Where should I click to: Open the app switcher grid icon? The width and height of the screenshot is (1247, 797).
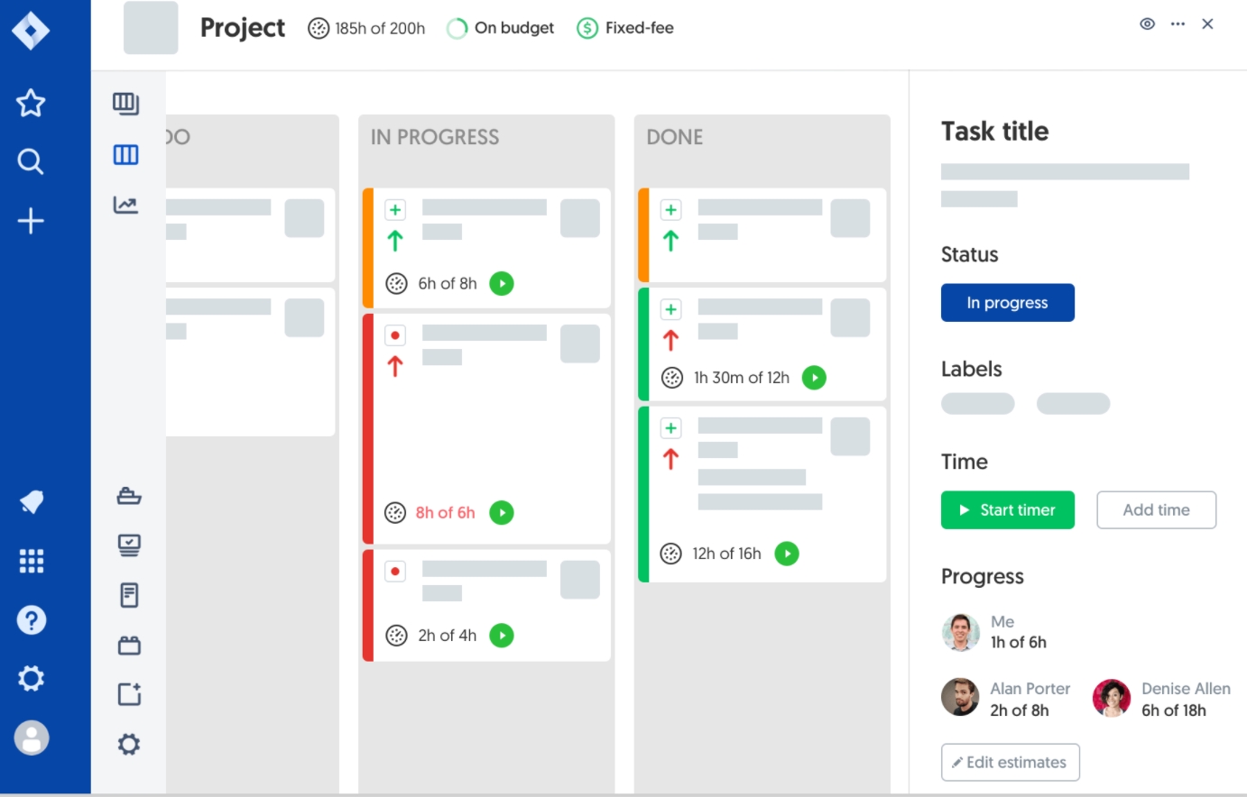click(x=31, y=561)
